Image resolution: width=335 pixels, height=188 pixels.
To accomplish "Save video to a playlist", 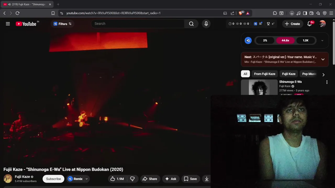I will (190, 179).
